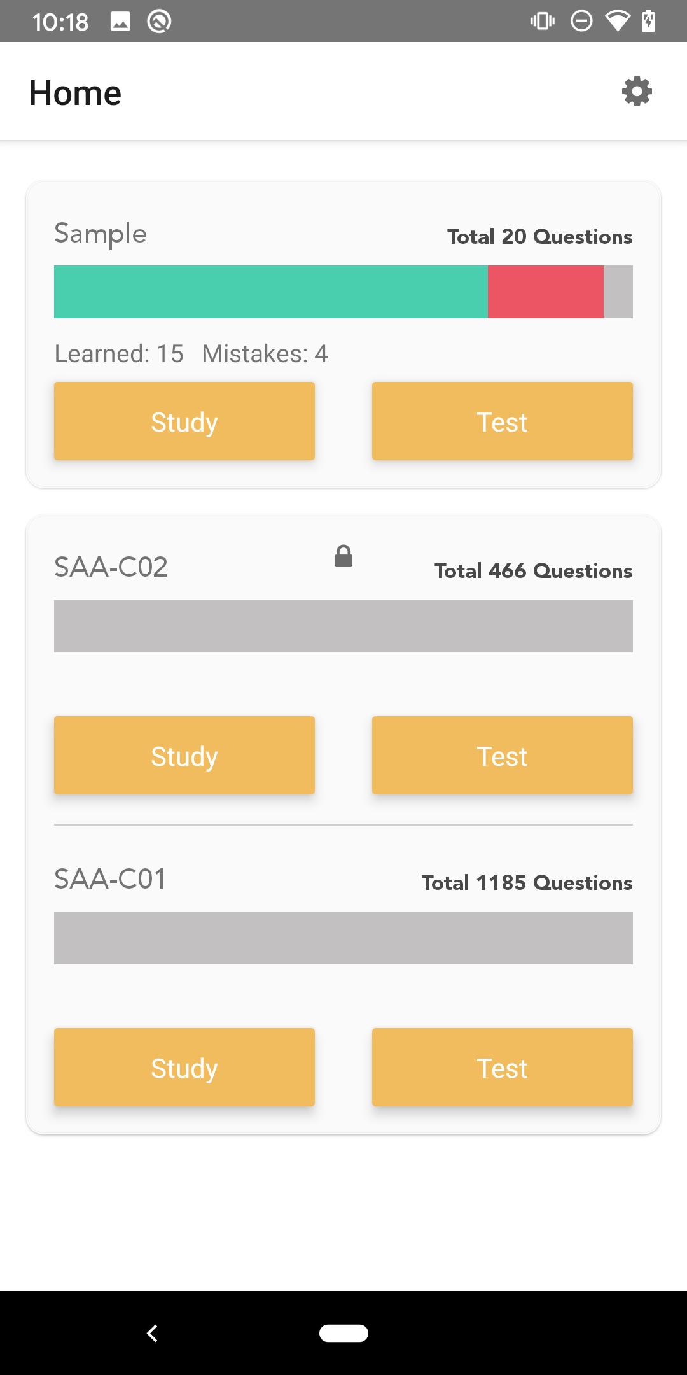Viewport: 687px width, 1375px height.
Task: Tap the red mistakes segment of Sample progress
Action: click(546, 292)
